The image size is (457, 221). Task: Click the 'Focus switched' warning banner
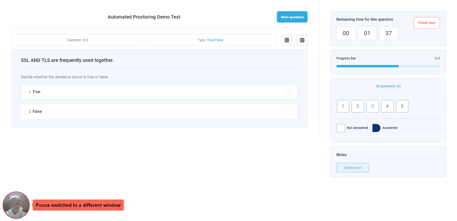tap(78, 205)
